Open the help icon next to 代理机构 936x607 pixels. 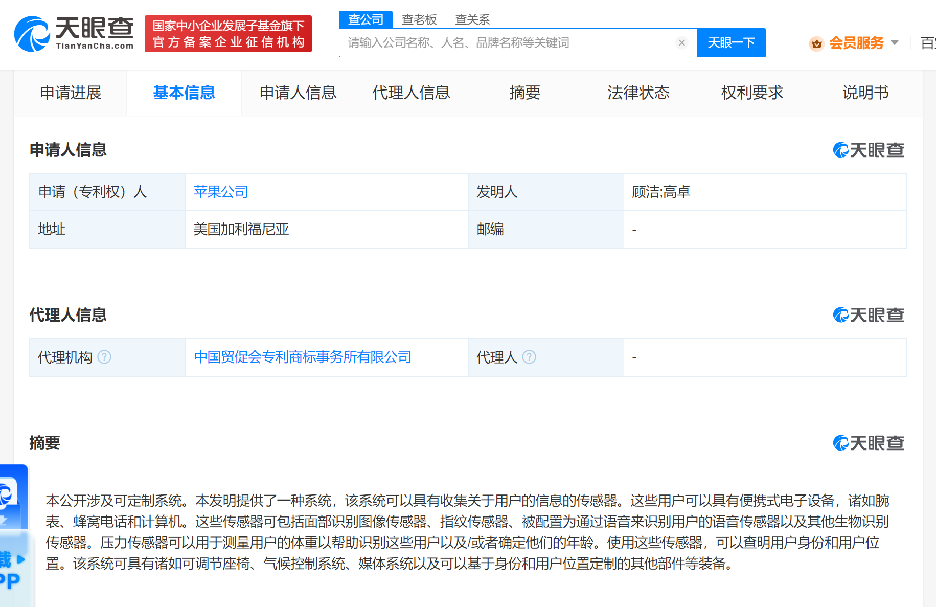pos(104,357)
